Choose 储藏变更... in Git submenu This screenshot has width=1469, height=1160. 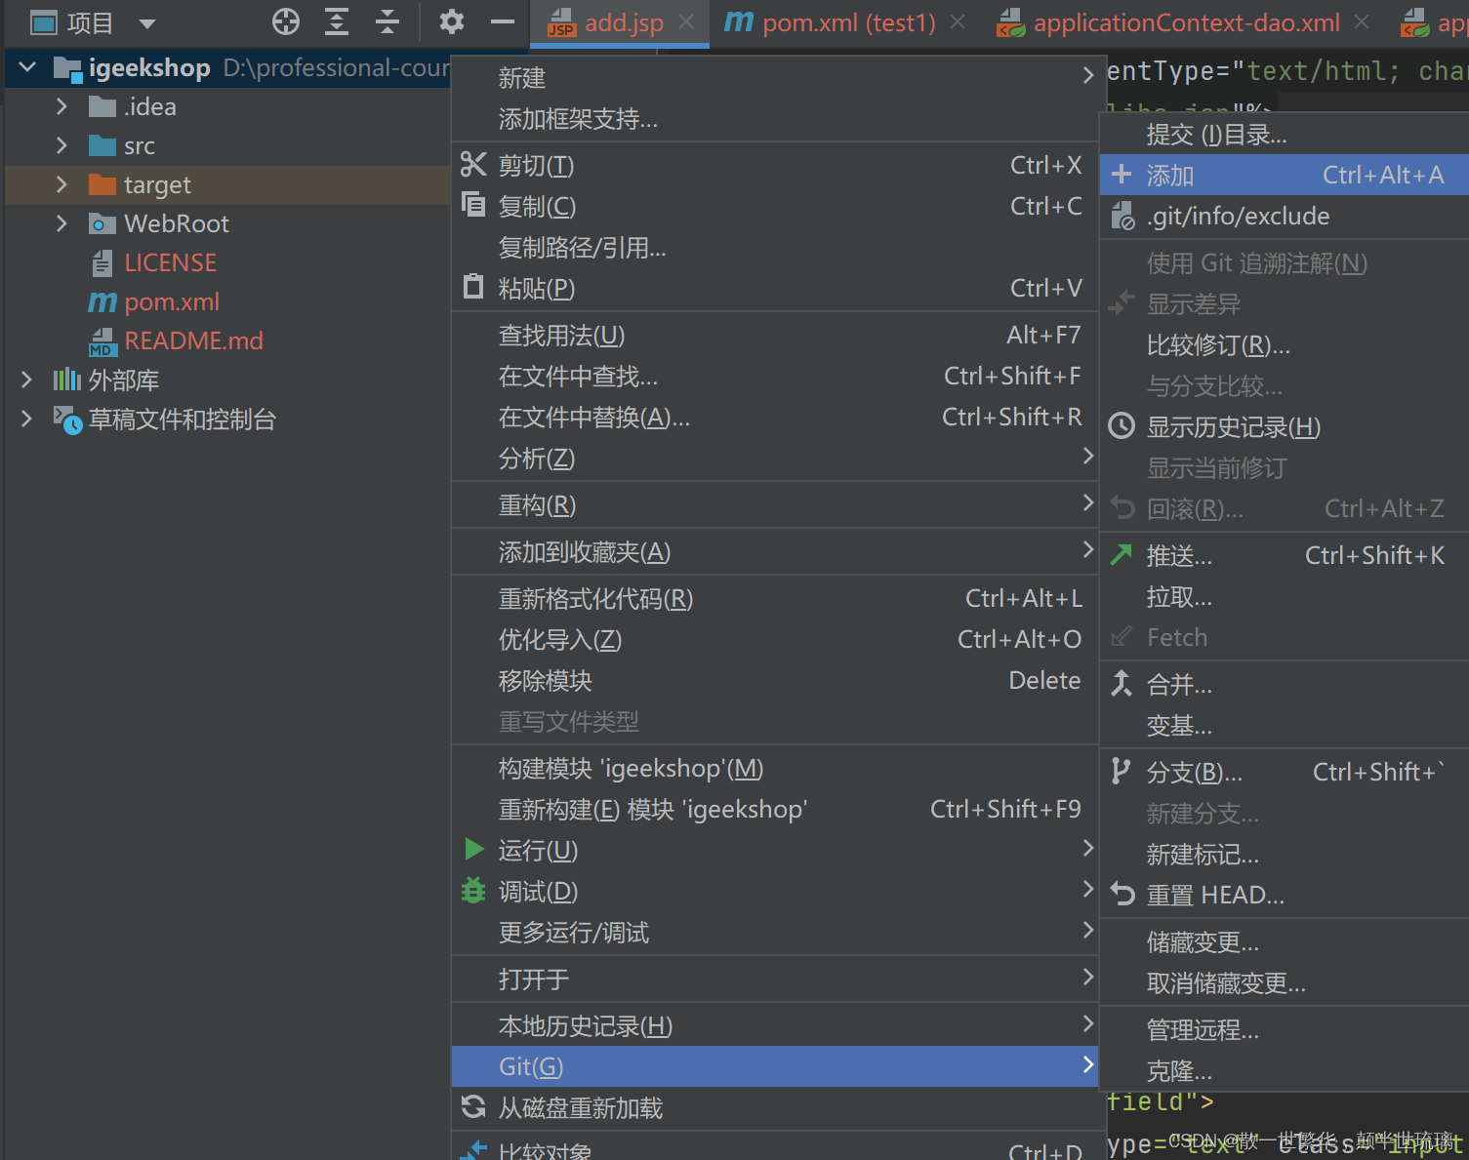coord(1285,941)
